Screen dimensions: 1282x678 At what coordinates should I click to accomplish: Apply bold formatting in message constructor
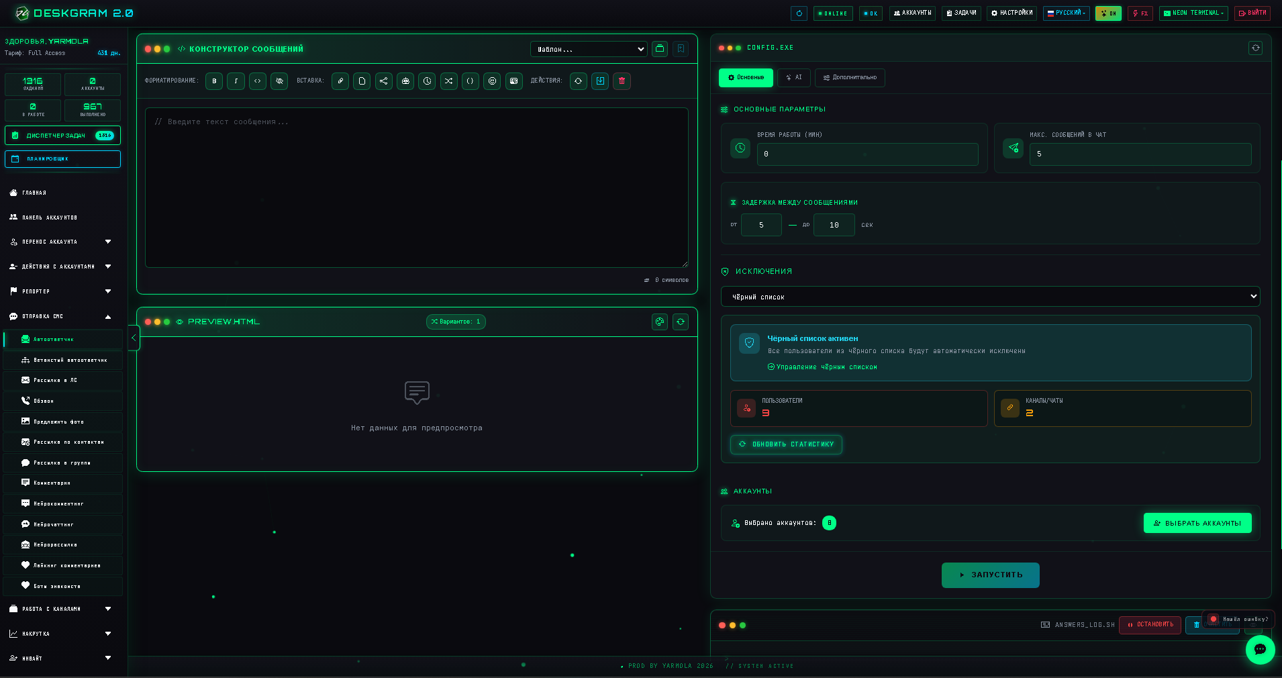(214, 81)
